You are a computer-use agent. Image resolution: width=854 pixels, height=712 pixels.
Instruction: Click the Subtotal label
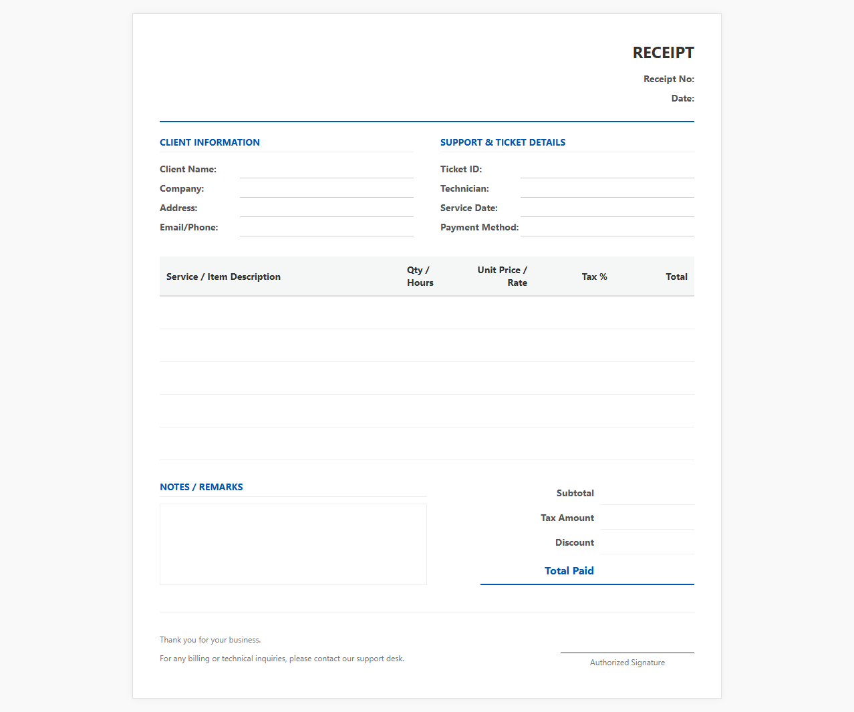pyautogui.click(x=575, y=493)
